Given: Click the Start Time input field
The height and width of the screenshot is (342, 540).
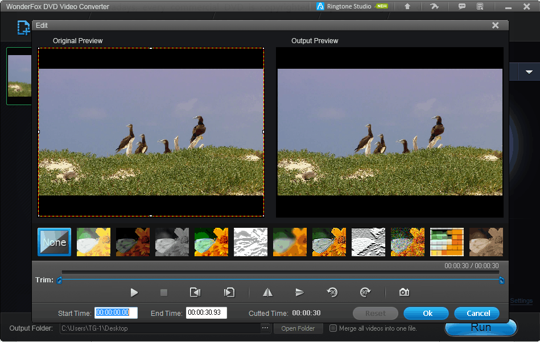Looking at the screenshot, I should tap(116, 313).
